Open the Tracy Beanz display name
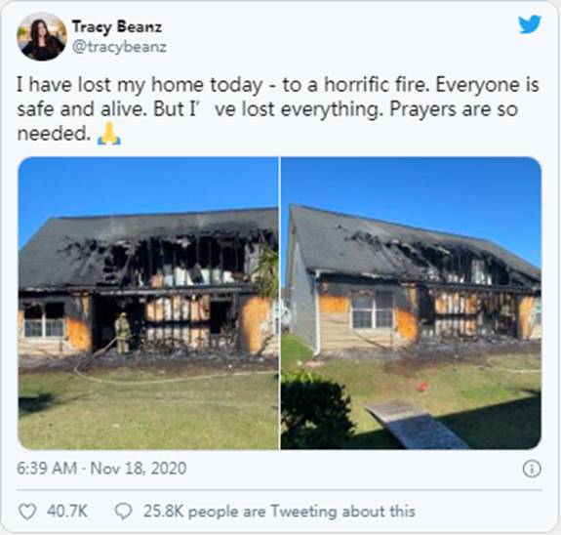Image resolution: width=561 pixels, height=535 pixels. (x=117, y=27)
